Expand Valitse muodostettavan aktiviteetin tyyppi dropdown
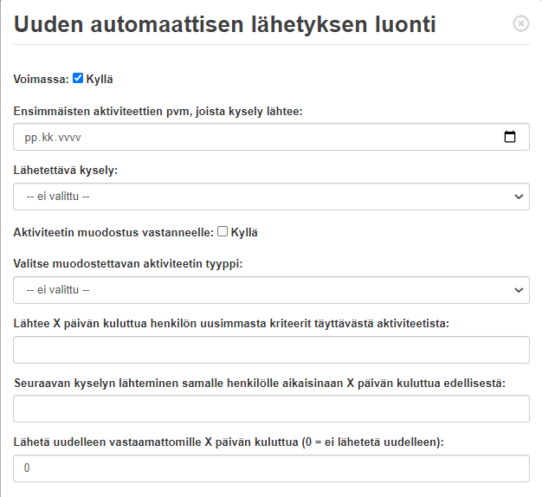542x497 pixels. pyautogui.click(x=271, y=290)
